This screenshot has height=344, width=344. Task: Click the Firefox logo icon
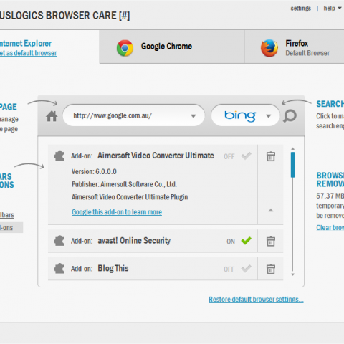(269, 48)
